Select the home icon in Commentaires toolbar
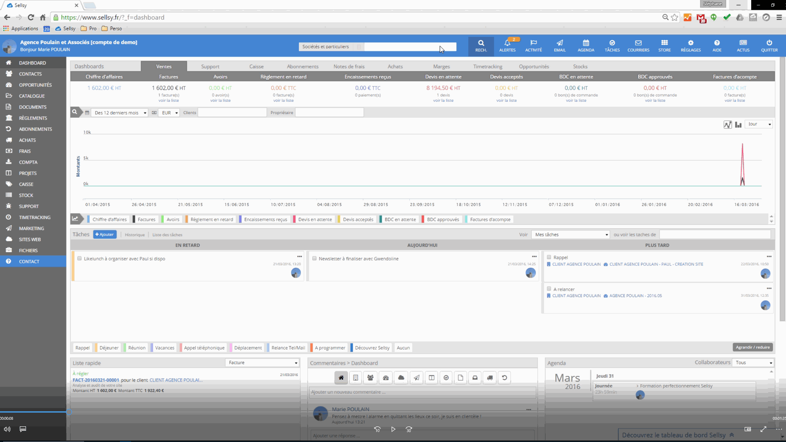Viewport: 786px width, 442px height. pyautogui.click(x=341, y=378)
